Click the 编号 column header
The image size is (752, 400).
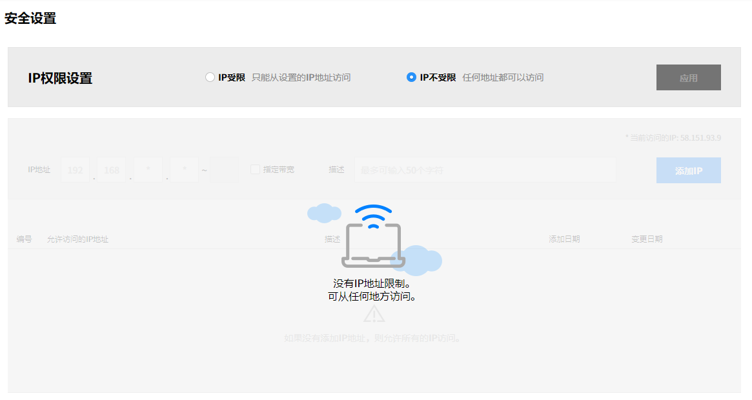(25, 239)
